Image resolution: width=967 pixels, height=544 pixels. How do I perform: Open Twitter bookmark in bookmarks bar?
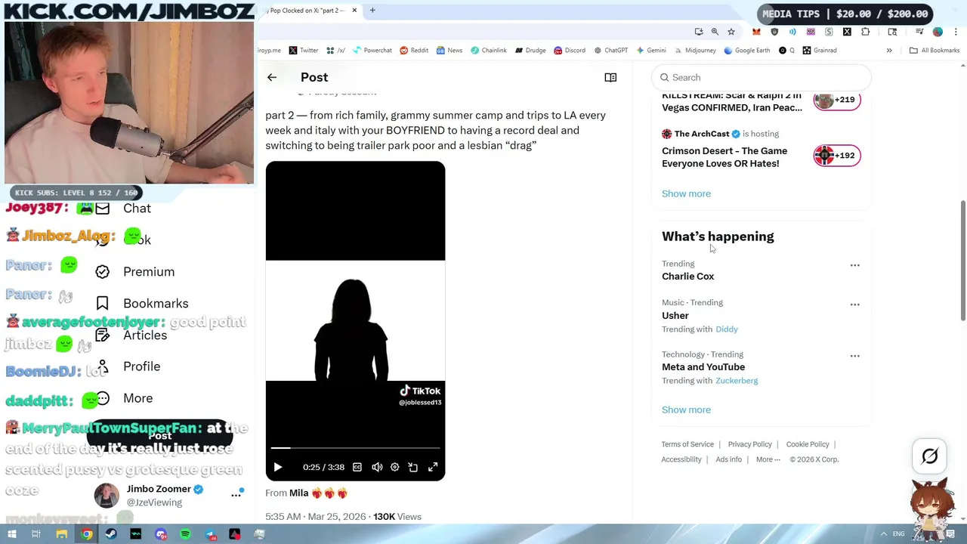304,51
